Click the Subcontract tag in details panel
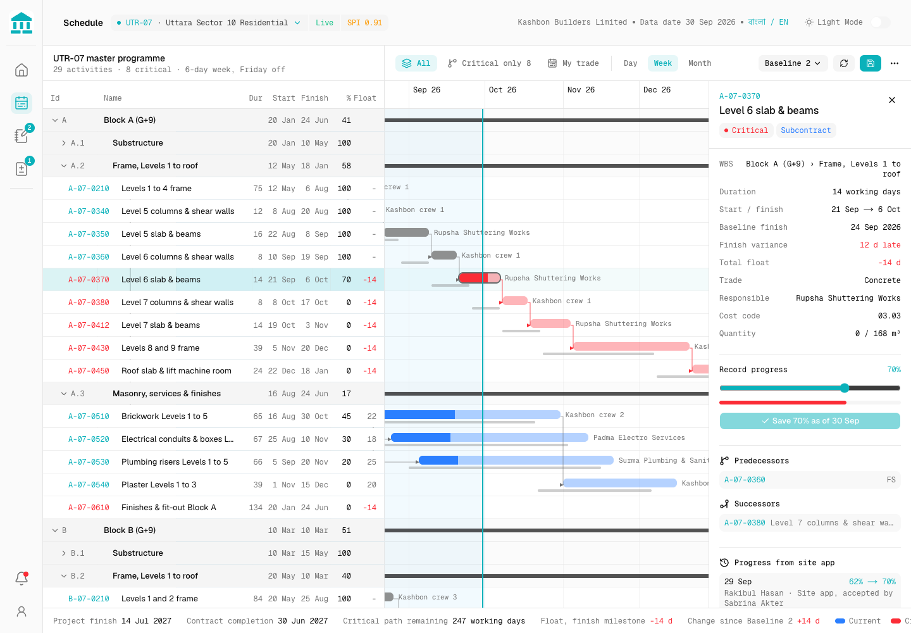Viewport: 911px width, 633px height. click(x=806, y=130)
